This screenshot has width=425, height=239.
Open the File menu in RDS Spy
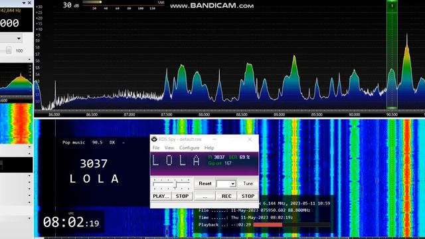click(156, 147)
